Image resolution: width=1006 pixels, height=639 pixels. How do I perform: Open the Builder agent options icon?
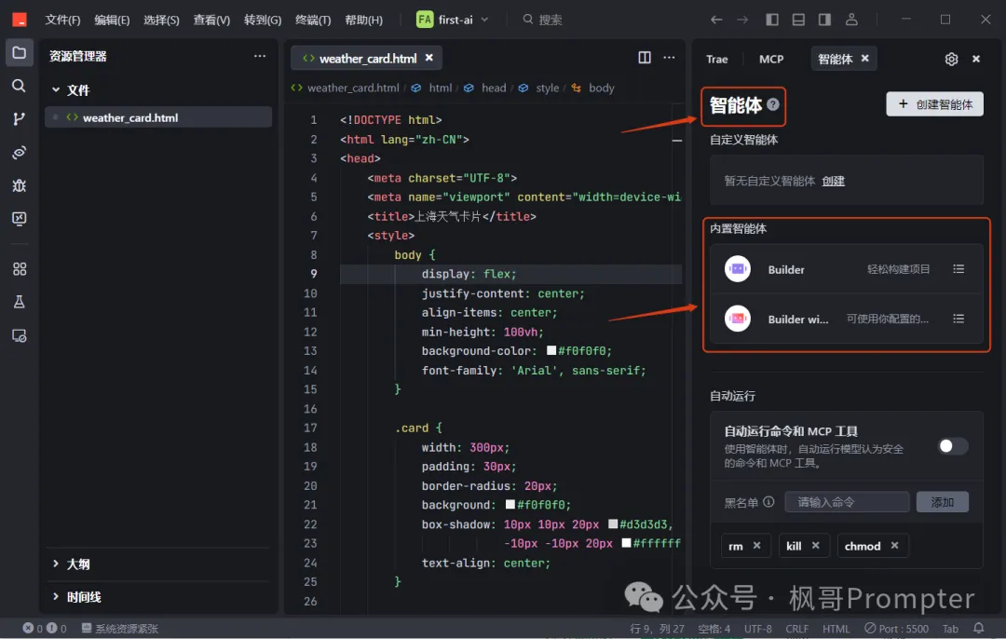[958, 269]
